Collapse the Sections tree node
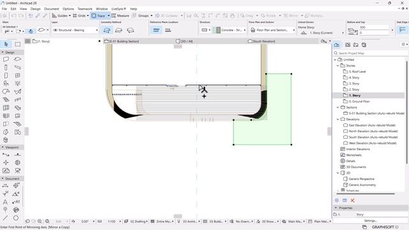The height and width of the screenshot is (230, 409). pos(338,107)
